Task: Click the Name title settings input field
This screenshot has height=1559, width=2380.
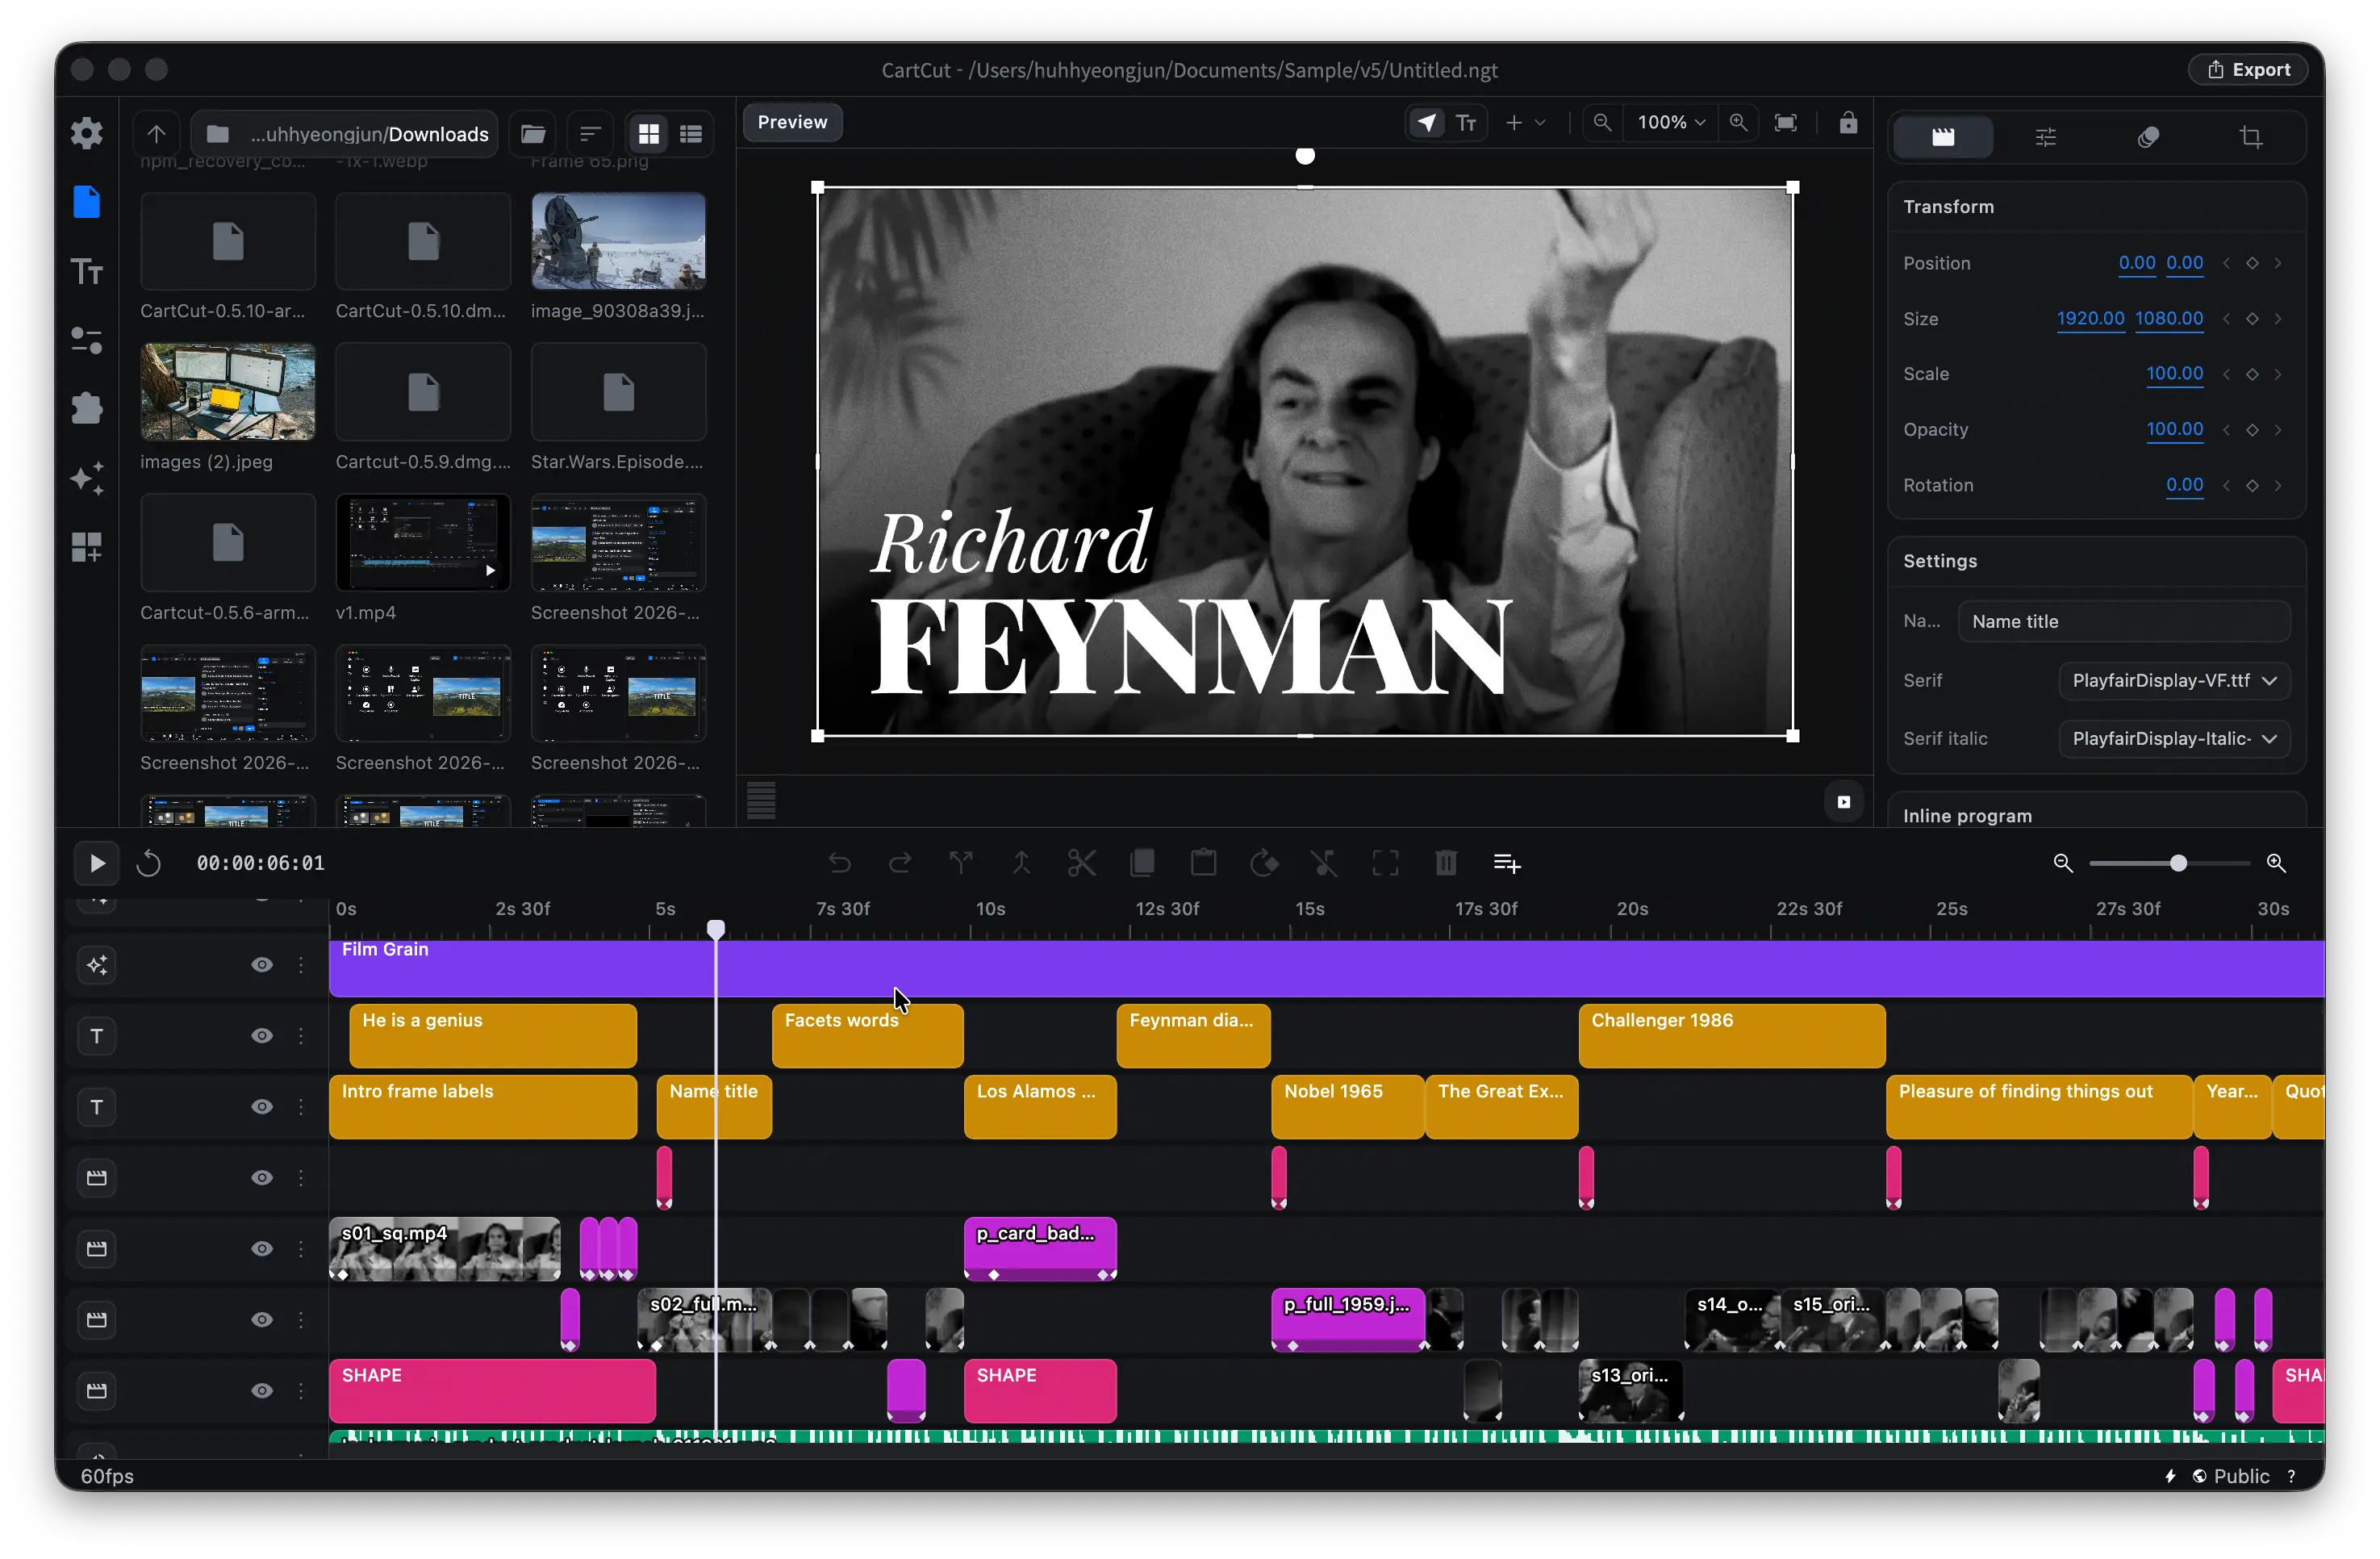Action: 2124,622
